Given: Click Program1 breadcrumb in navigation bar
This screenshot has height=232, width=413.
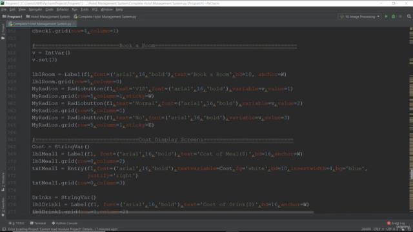Looking at the screenshot, I should click(12, 17).
